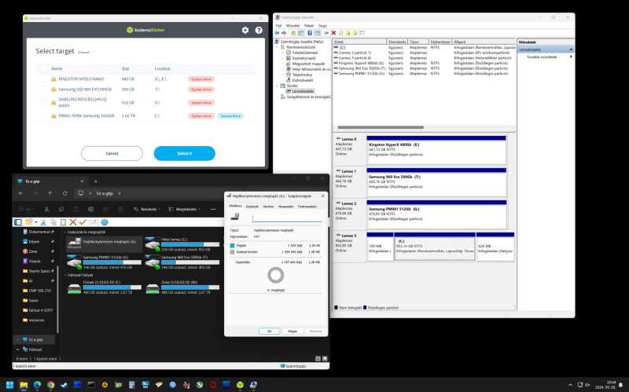Tick the SAMSUNG MZVLB512HAJQ checkbox
The image size is (629, 392).
click(43, 103)
